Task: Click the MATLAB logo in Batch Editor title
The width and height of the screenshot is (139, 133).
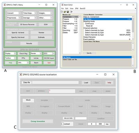Action: 62,5
